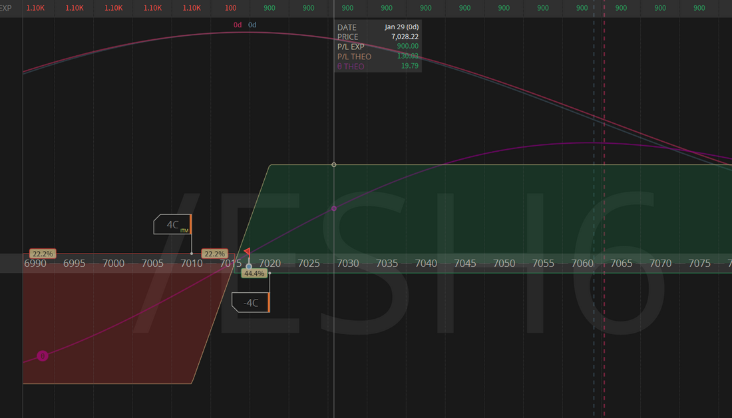Click the 7000 strike on the price axis
The image size is (732, 418).
click(114, 264)
